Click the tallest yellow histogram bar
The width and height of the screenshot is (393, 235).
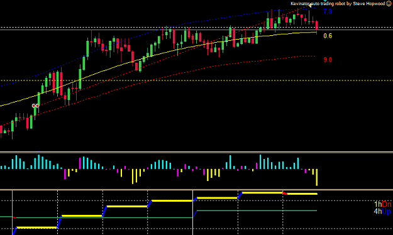pos(317,177)
